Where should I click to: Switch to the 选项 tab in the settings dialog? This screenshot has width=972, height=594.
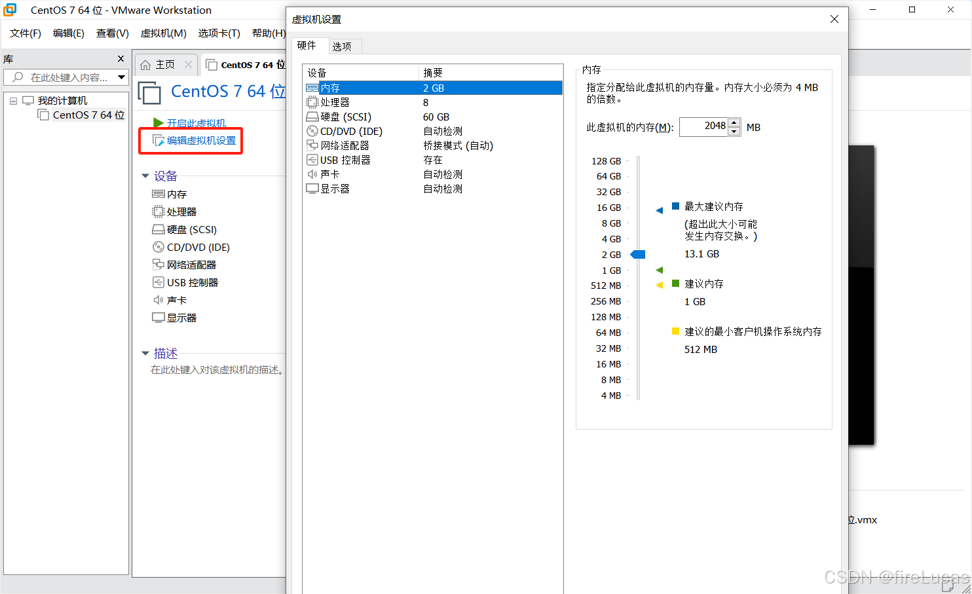click(342, 46)
